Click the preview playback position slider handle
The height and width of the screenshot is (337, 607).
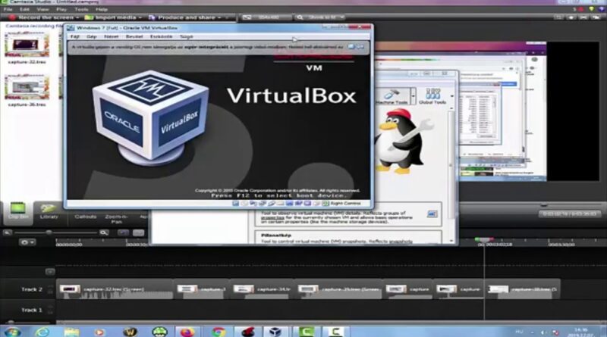pos(543,204)
